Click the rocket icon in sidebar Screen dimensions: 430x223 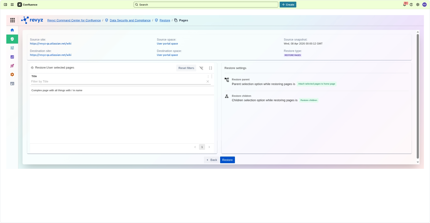[12, 66]
